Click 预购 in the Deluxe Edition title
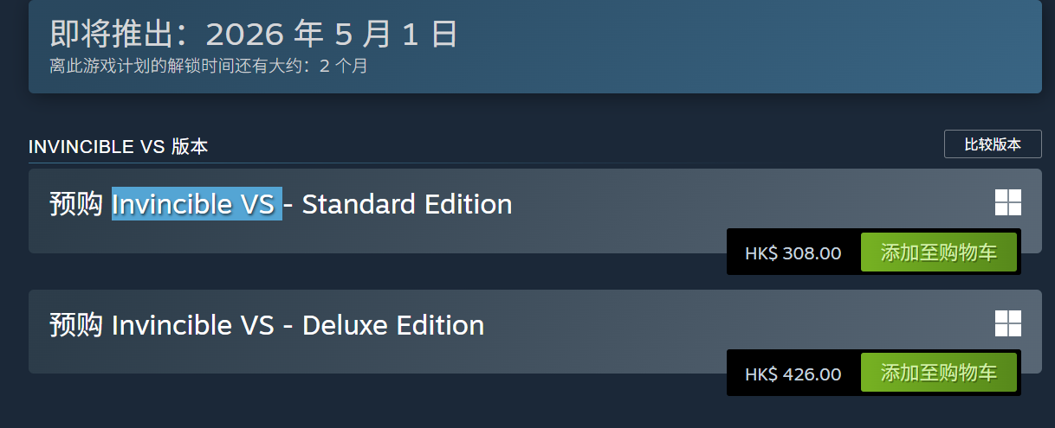1055x428 pixels. click(x=76, y=326)
